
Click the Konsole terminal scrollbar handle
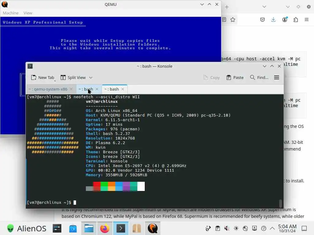click(281, 203)
